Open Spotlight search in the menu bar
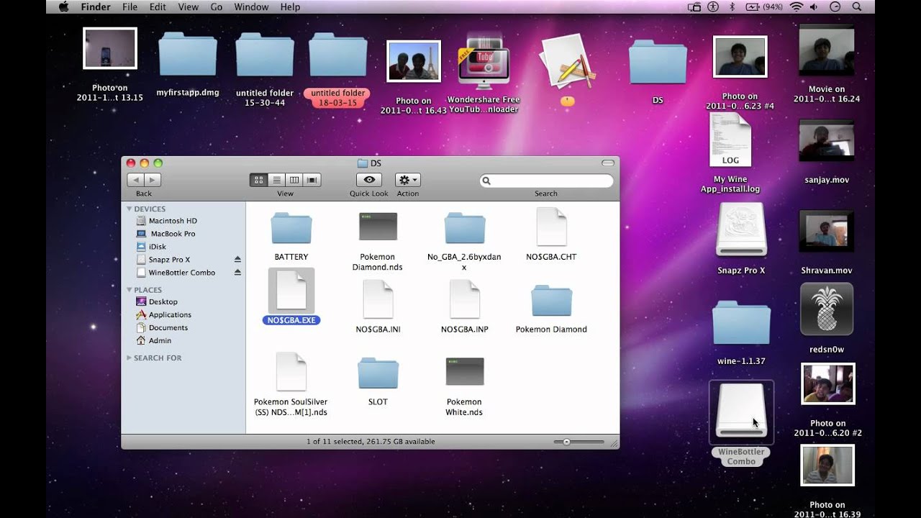The width and height of the screenshot is (921, 518). click(856, 6)
